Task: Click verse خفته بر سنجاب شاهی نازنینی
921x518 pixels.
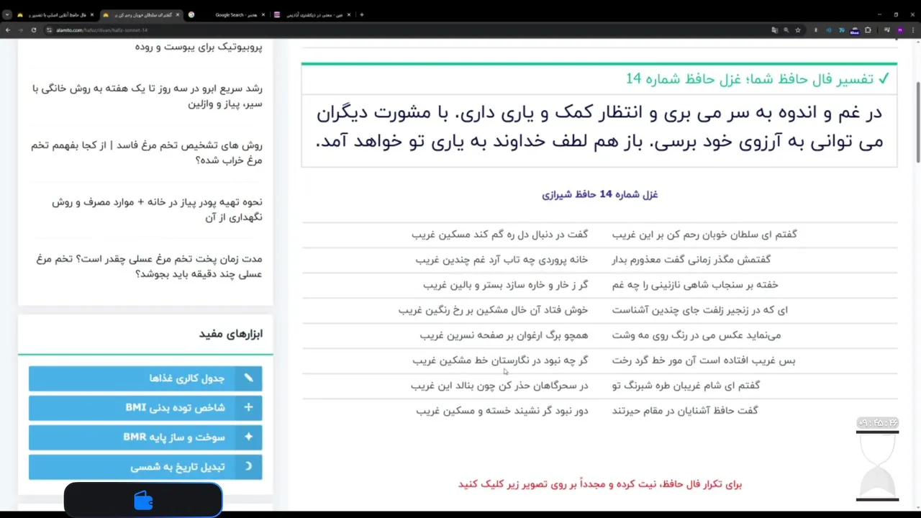Action: [x=695, y=285]
